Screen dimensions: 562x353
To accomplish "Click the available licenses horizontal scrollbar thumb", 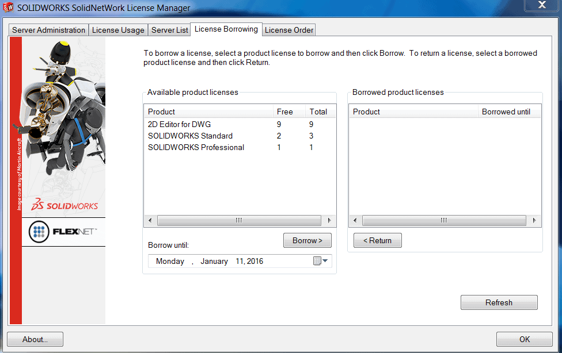I will (x=239, y=220).
